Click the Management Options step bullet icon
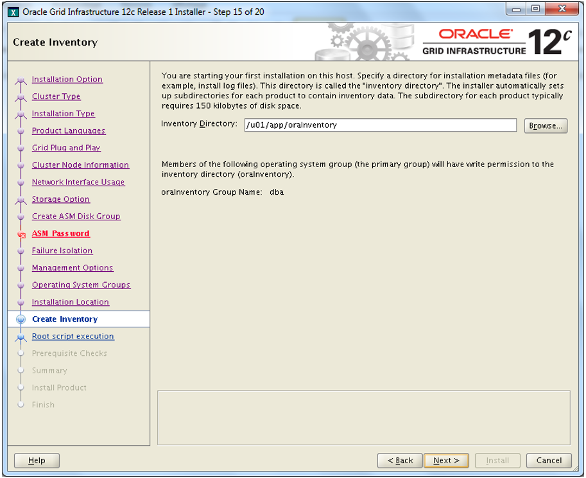This screenshot has width=586, height=478. (21, 268)
